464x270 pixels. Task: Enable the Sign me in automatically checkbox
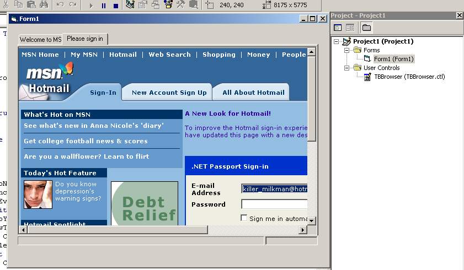point(244,218)
